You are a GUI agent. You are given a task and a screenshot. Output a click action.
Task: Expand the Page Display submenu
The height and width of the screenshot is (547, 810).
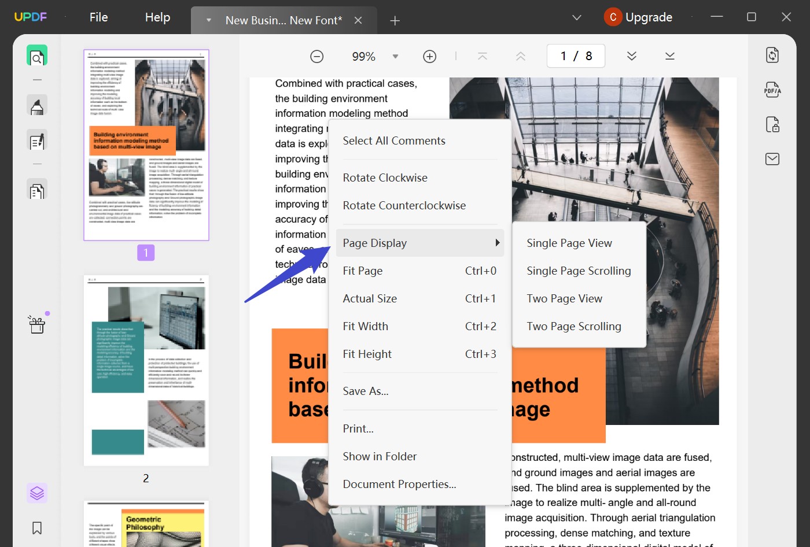pos(420,243)
